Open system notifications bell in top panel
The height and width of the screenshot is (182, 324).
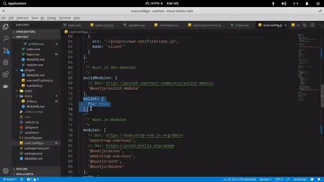[x=307, y=4]
